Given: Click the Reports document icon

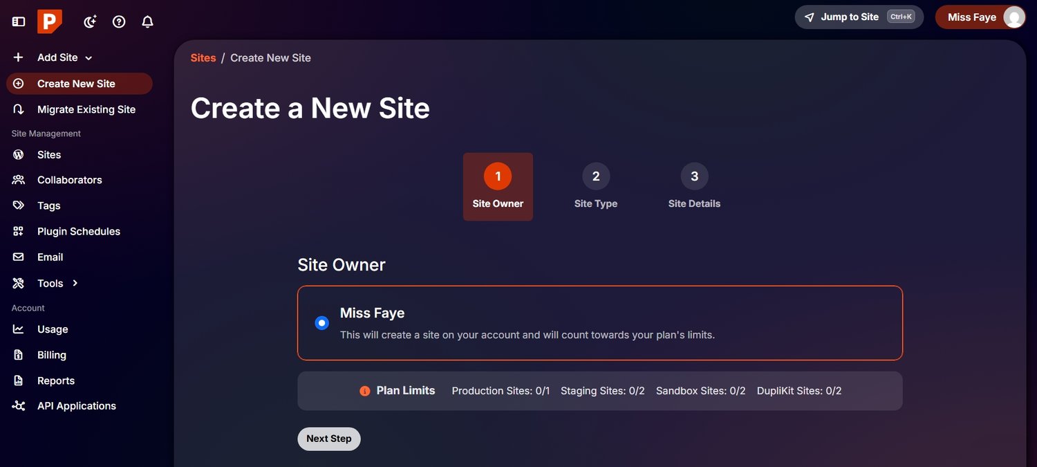Looking at the screenshot, I should pos(19,381).
